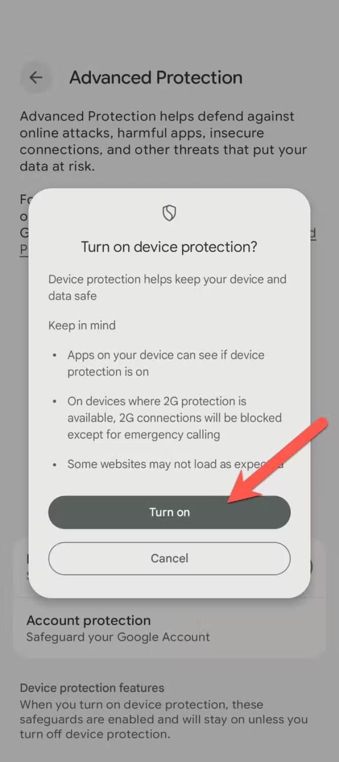This screenshot has height=762, width=339.
Task: Select the Safeguard your Google Account subtitle
Action: coord(118,637)
